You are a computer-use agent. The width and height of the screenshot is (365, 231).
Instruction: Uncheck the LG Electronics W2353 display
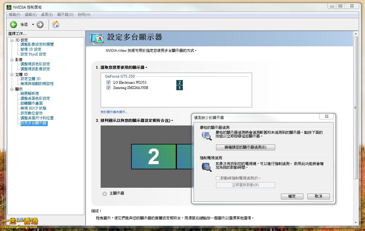click(108, 82)
